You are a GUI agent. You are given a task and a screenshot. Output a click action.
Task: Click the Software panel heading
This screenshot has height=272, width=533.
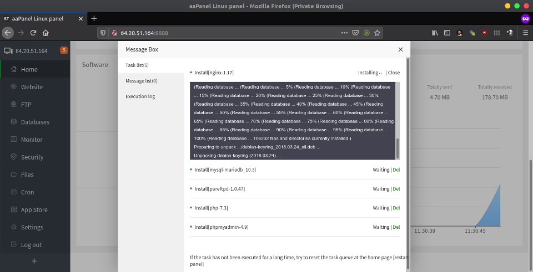95,65
